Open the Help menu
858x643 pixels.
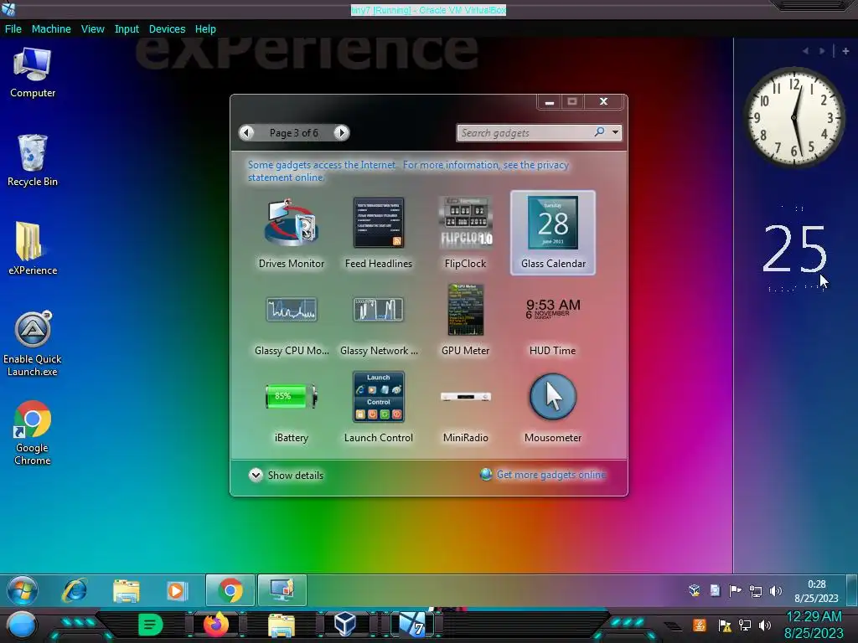pyautogui.click(x=205, y=29)
